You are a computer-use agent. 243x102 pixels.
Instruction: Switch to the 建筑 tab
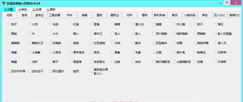click(x=100, y=15)
